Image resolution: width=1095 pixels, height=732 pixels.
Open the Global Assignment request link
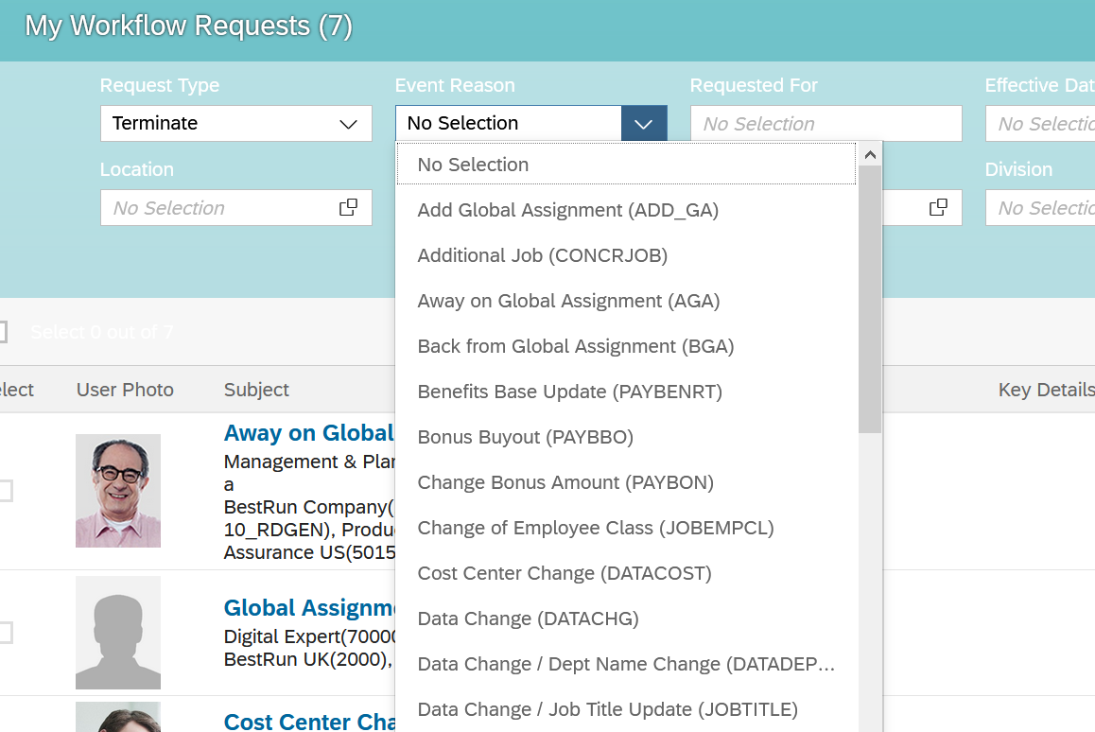(x=309, y=608)
